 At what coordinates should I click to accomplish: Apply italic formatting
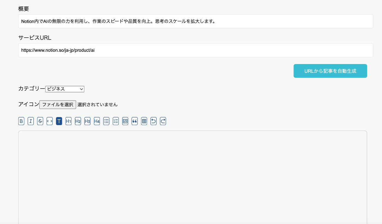[x=31, y=121]
